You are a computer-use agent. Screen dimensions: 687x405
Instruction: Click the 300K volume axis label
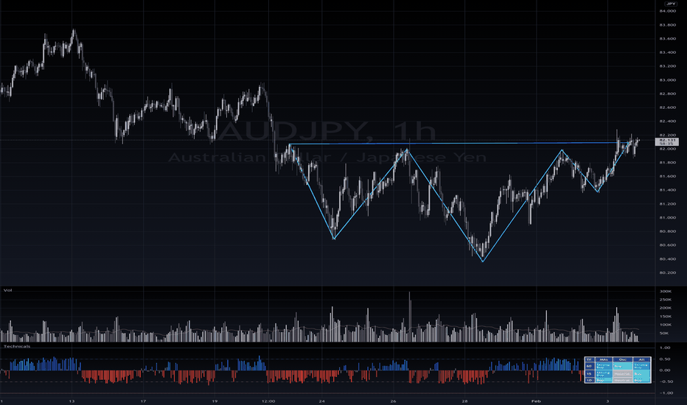pyautogui.click(x=665, y=291)
